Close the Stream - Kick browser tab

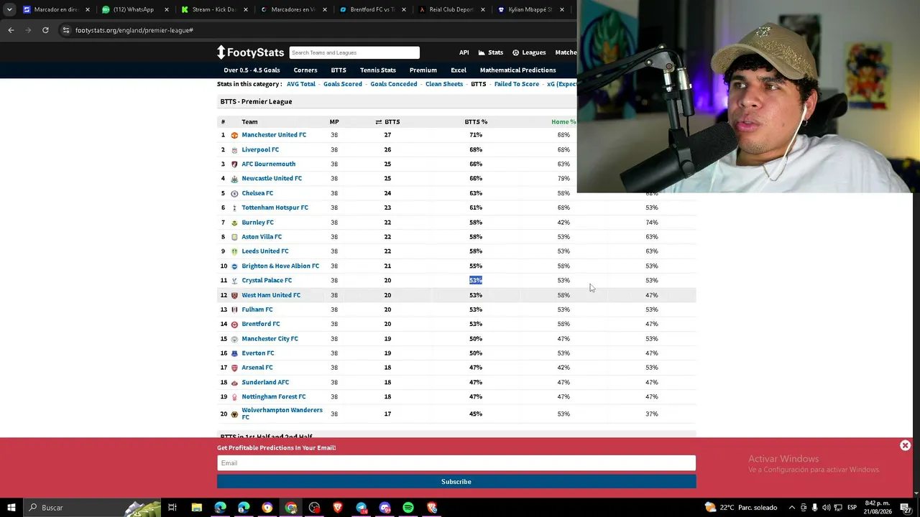point(246,9)
